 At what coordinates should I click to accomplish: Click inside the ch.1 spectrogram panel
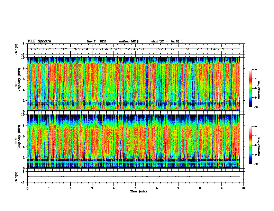coord(133,84)
